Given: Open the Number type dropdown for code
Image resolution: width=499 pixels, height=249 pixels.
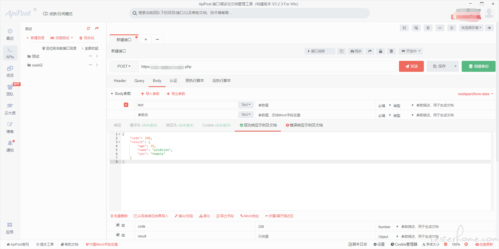Looking at the screenshot, I should pos(388,227).
